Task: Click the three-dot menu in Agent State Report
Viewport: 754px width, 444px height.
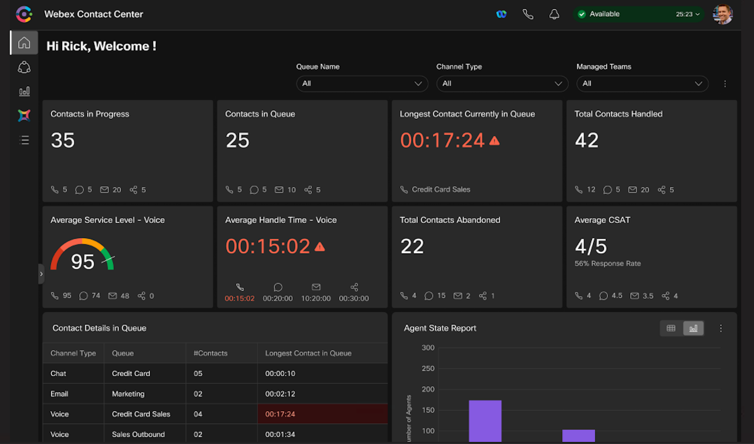Action: pyautogui.click(x=721, y=328)
